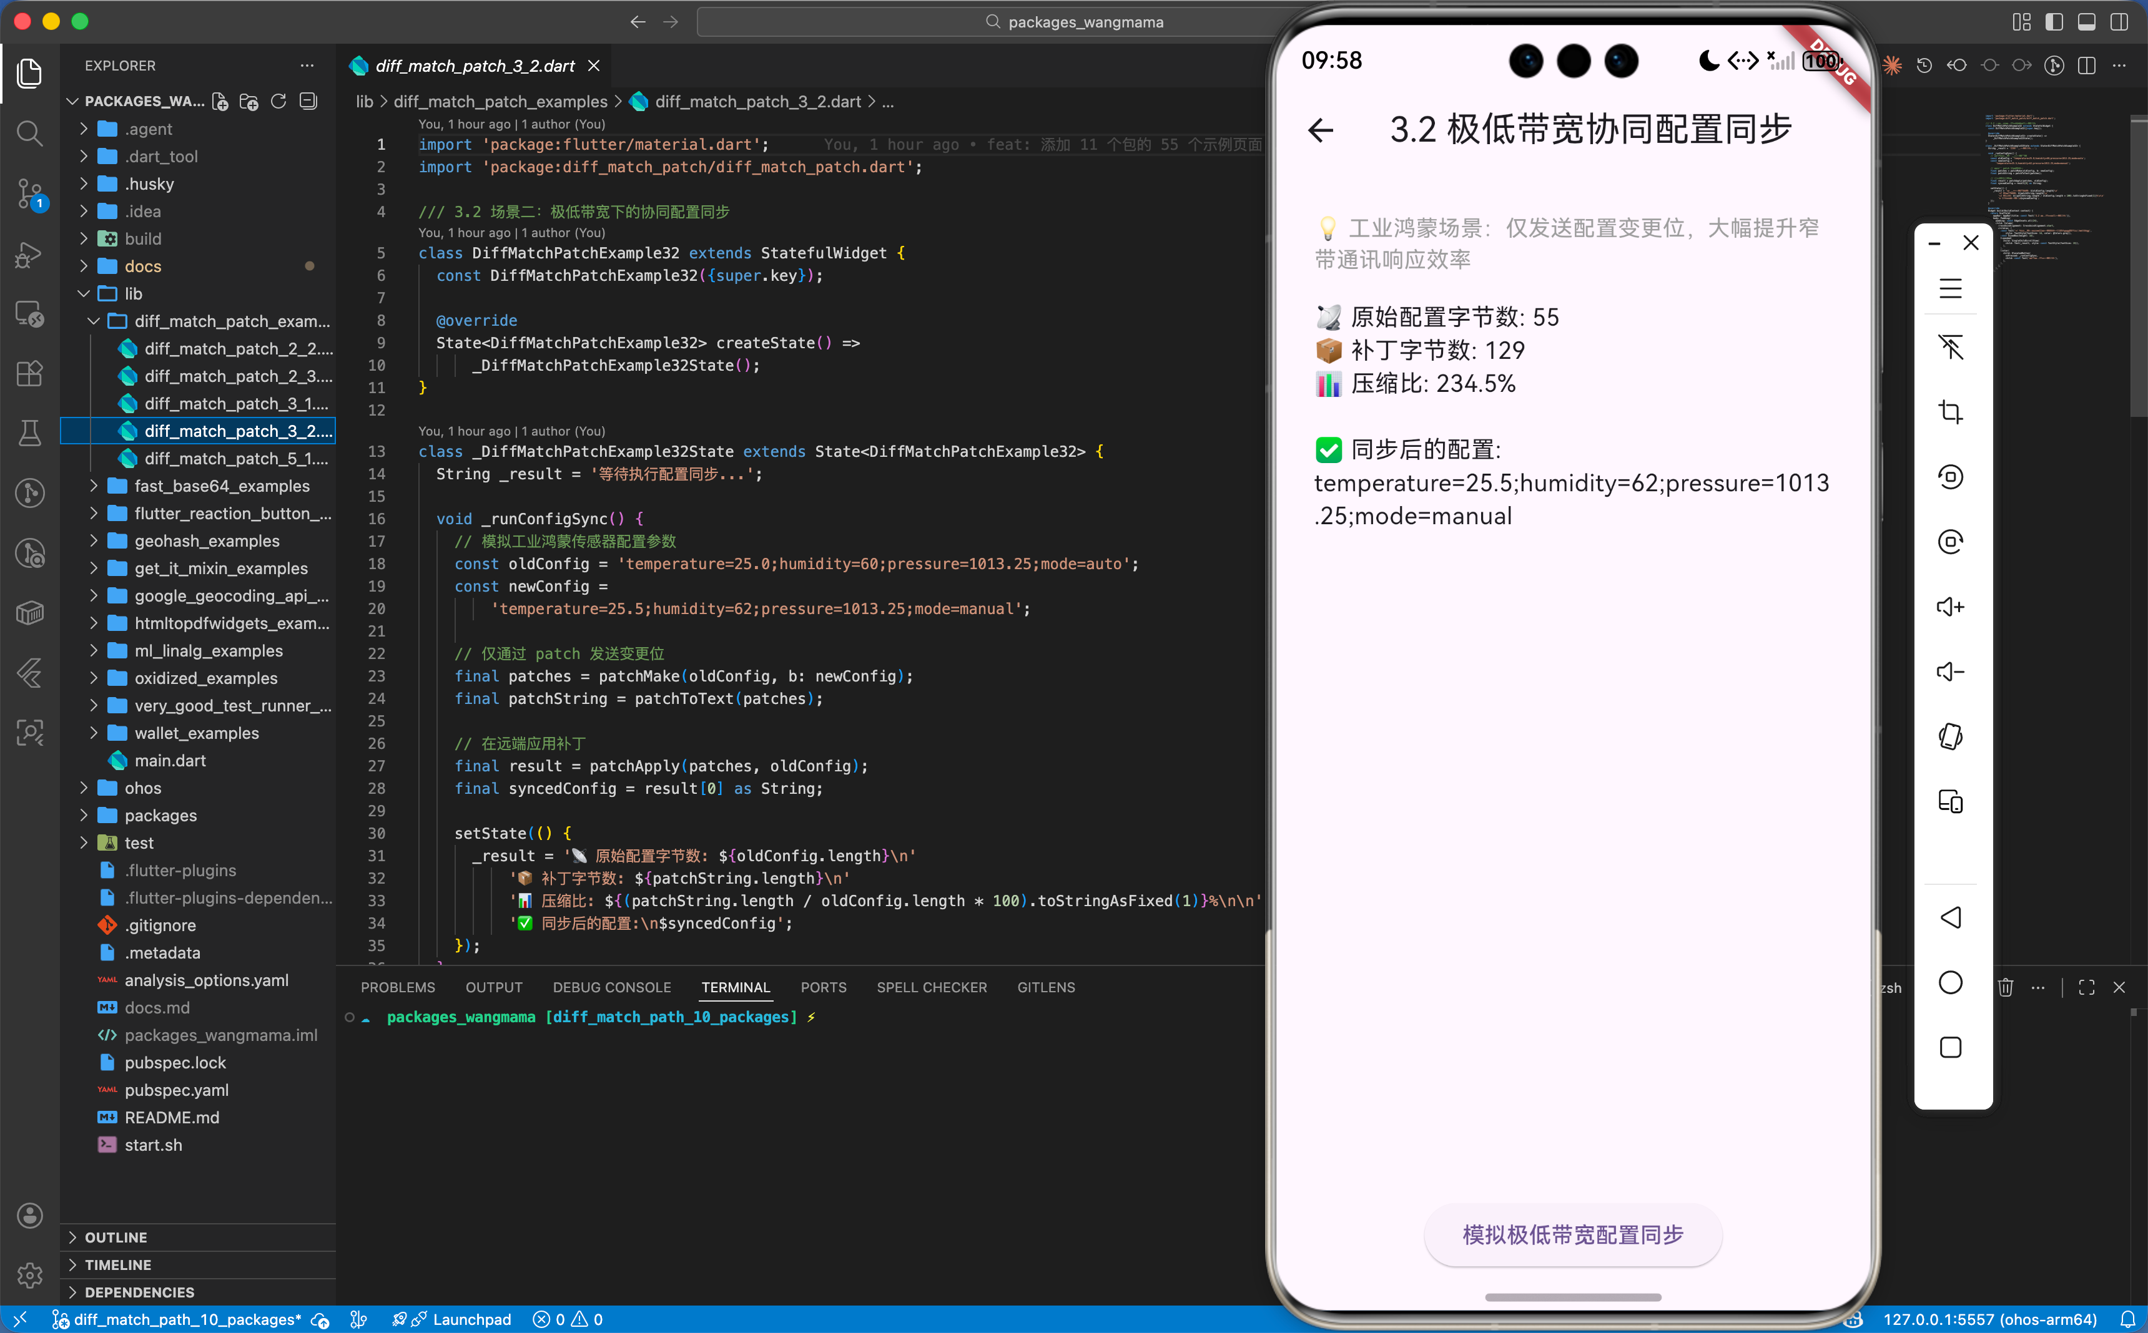The width and height of the screenshot is (2148, 1333).
Task: Trigger hot reload with the orange spark icon
Action: coord(1892,66)
